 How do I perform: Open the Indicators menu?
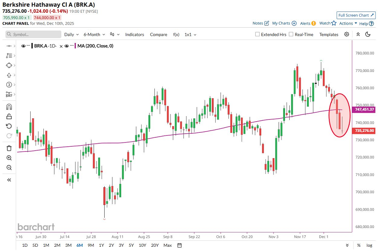pyautogui.click(x=134, y=34)
